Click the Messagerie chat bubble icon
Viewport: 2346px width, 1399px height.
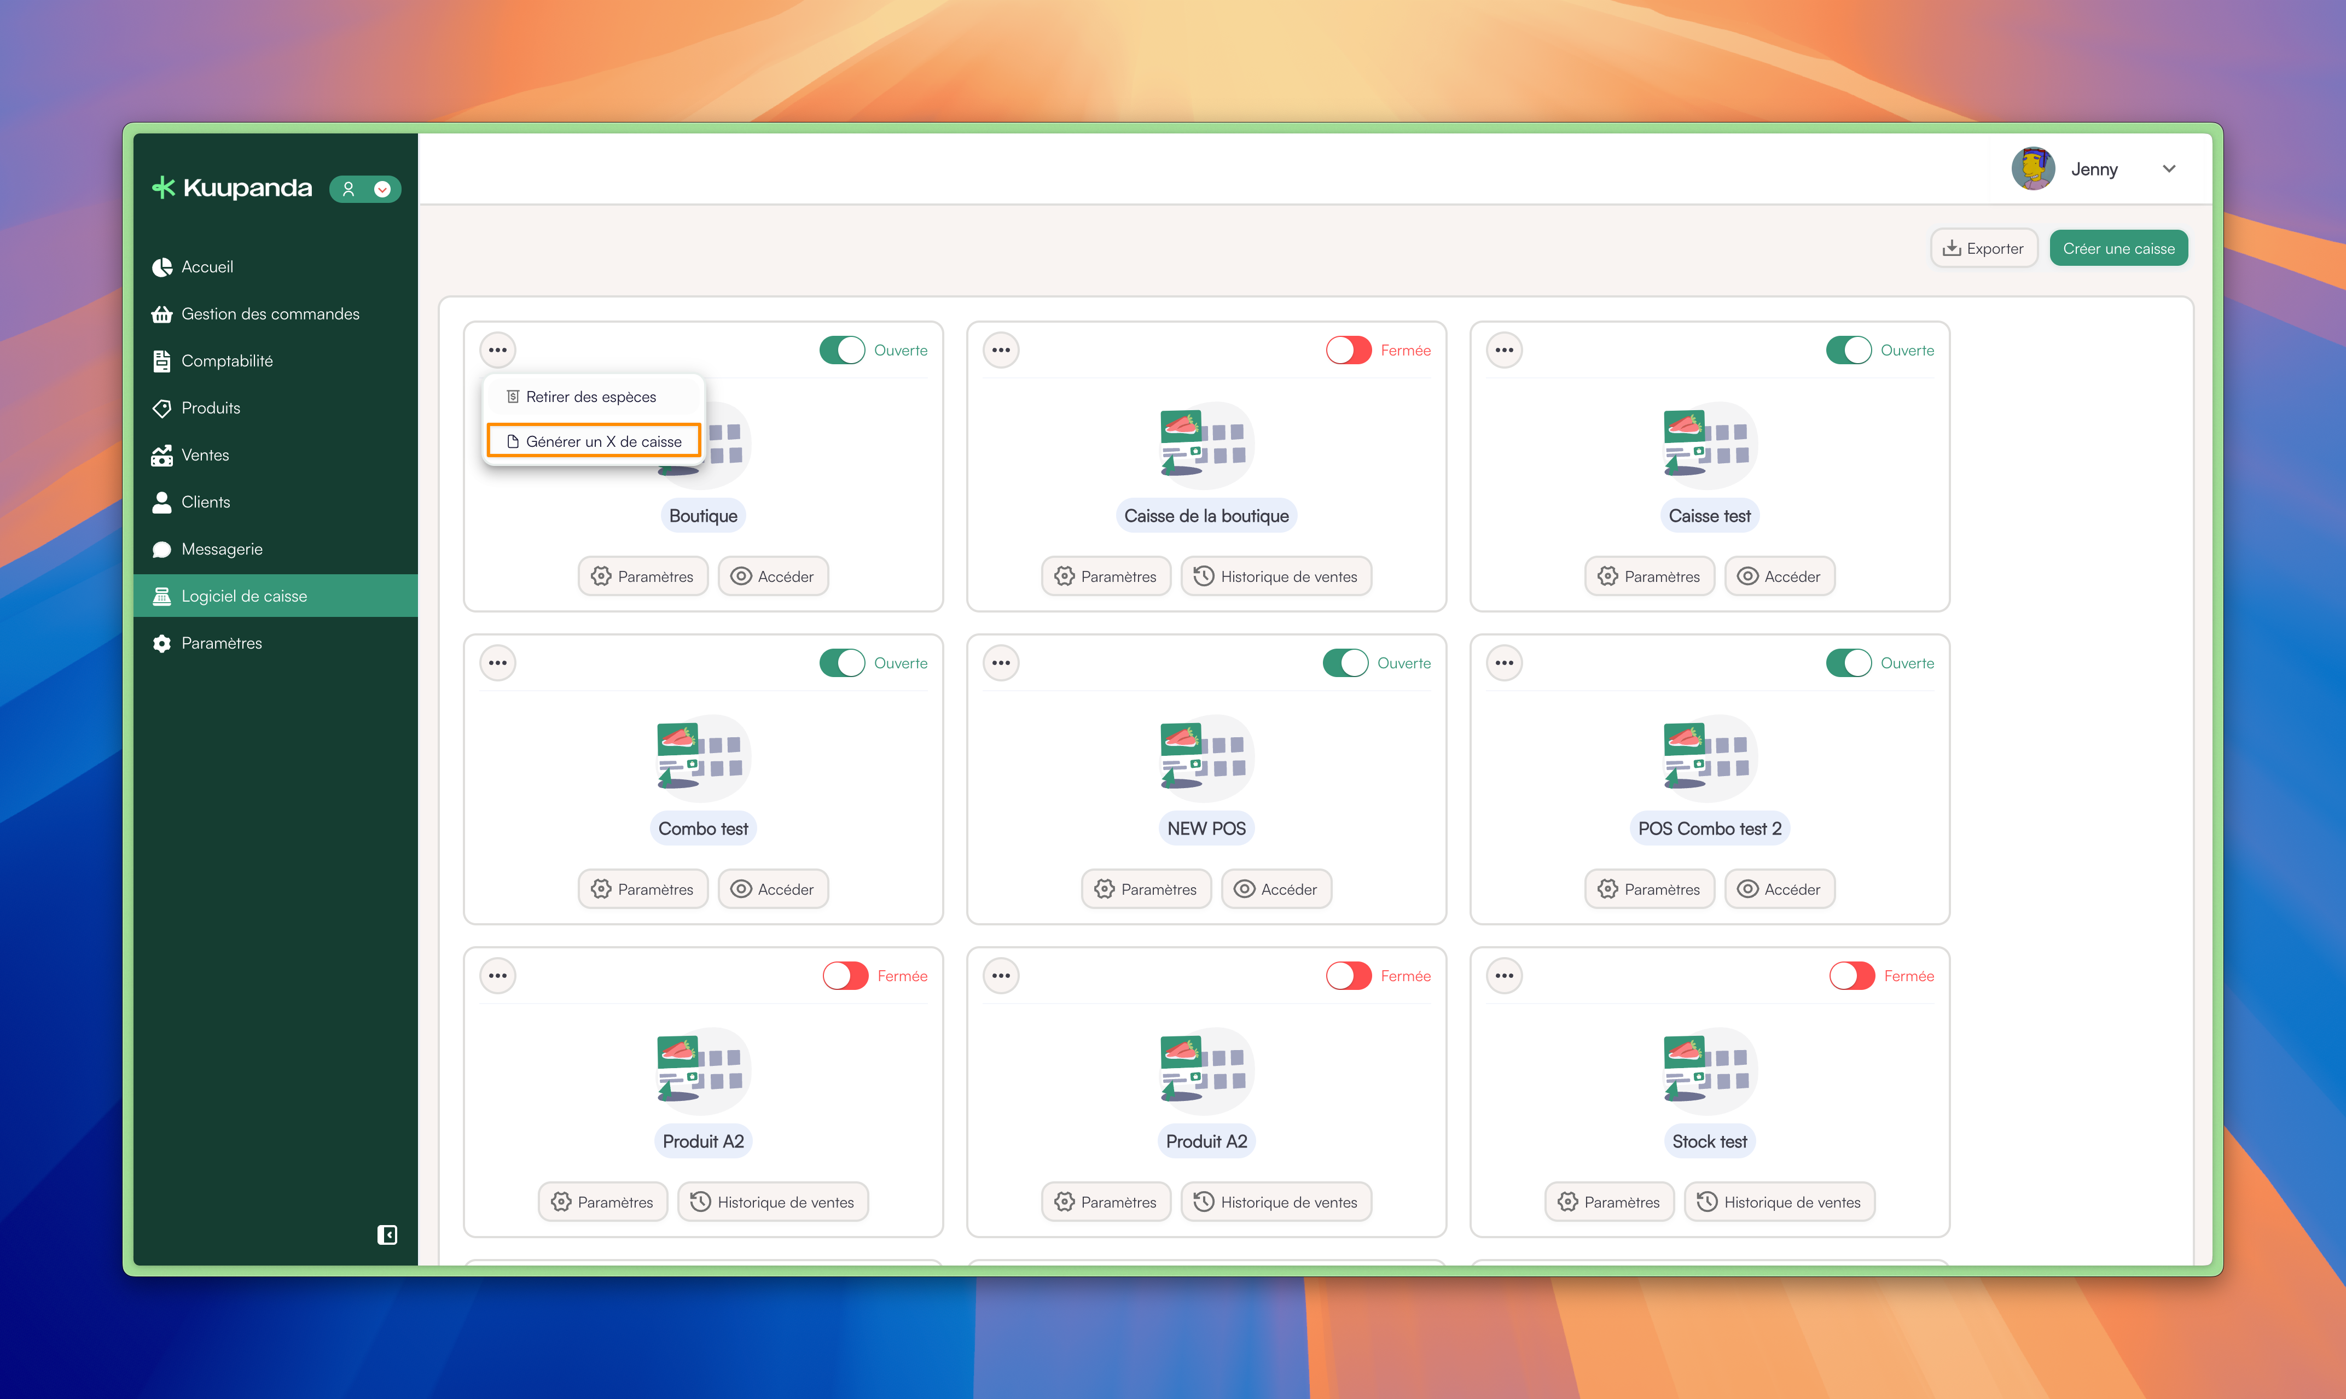161,550
